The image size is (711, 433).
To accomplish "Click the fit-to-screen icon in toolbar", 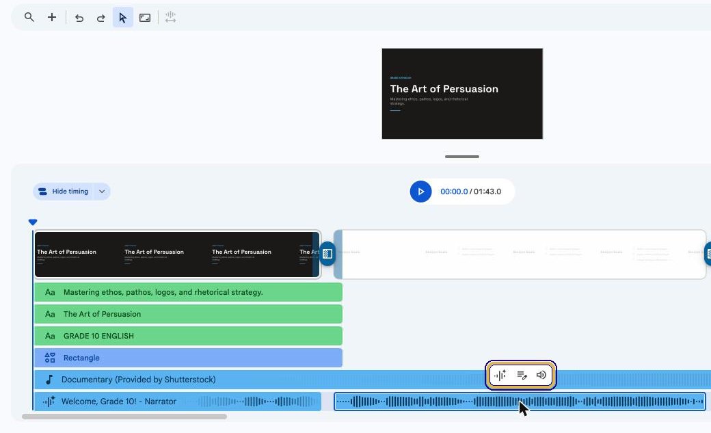I will click(145, 18).
